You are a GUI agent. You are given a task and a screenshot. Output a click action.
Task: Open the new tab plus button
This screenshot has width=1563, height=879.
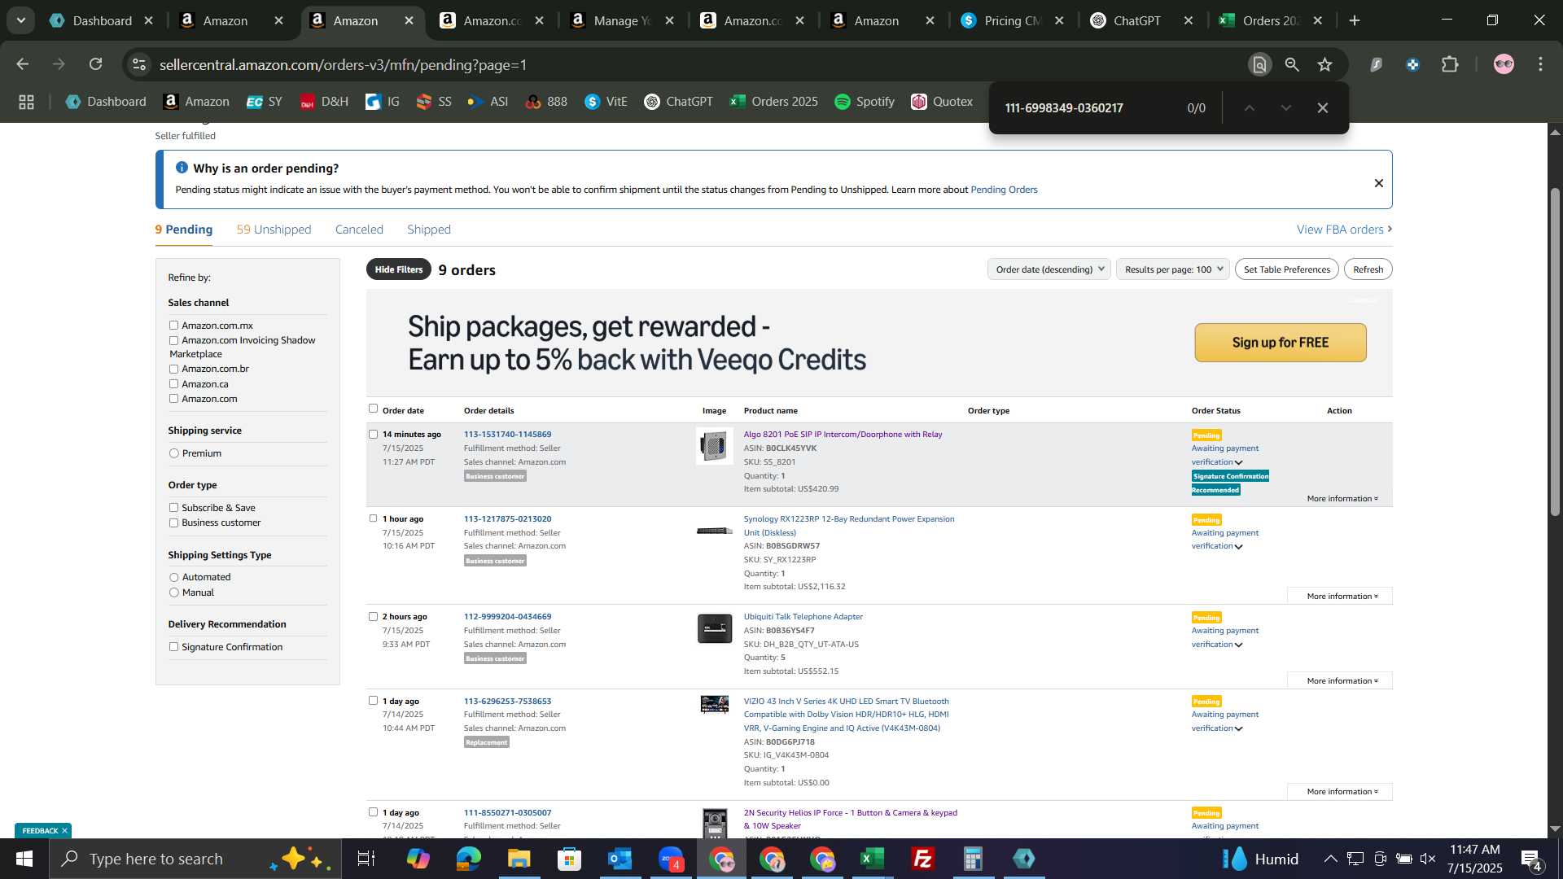pyautogui.click(x=1355, y=20)
